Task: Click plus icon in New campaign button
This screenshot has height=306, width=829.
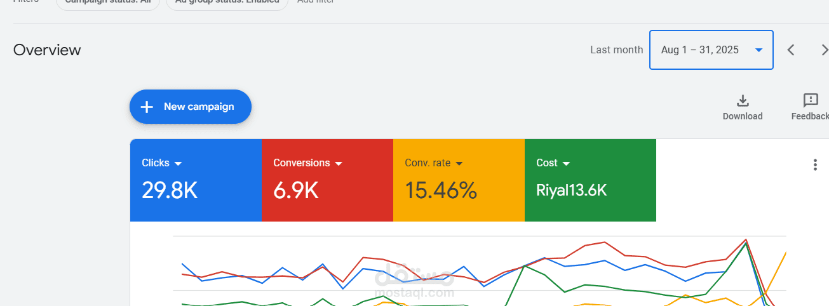Action: 147,107
